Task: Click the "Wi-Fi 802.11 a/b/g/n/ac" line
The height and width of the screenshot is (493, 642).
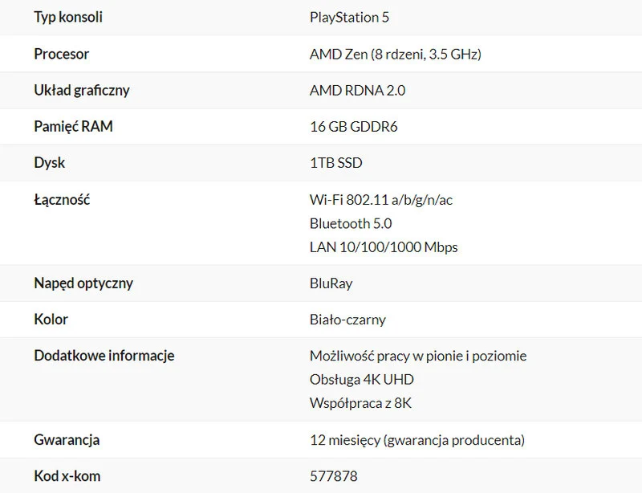Action: (380, 200)
